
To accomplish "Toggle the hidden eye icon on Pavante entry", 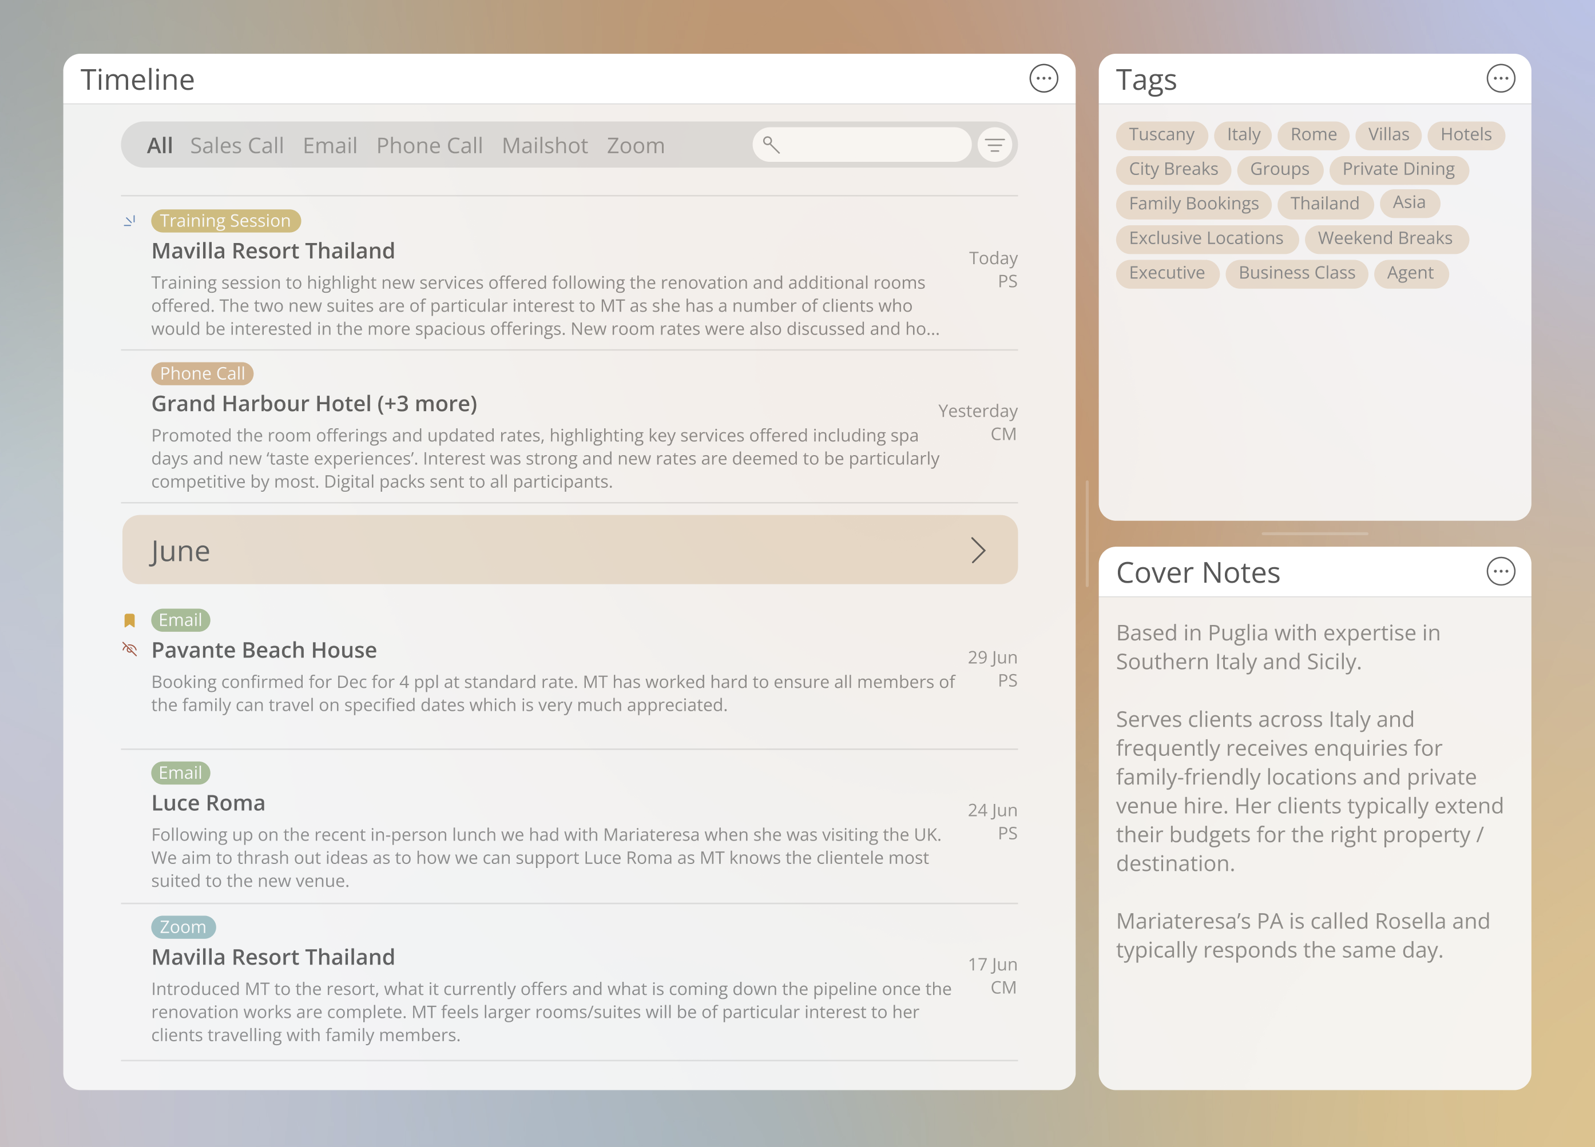I will pyautogui.click(x=129, y=649).
